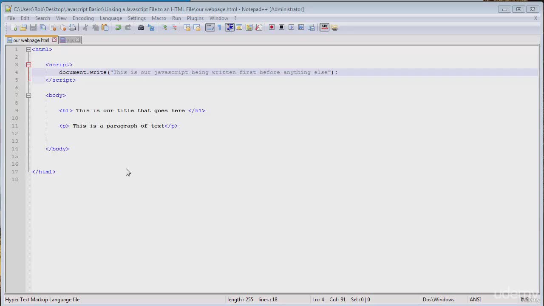This screenshot has height=306, width=544.
Task: Click the Cut scissors icon
Action: pyautogui.click(x=85, y=27)
